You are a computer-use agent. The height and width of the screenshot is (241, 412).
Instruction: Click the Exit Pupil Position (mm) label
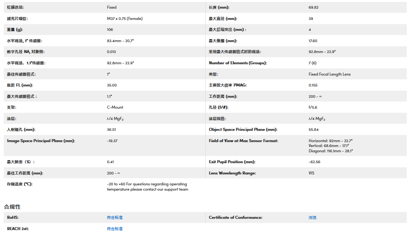pyautogui.click(x=232, y=162)
